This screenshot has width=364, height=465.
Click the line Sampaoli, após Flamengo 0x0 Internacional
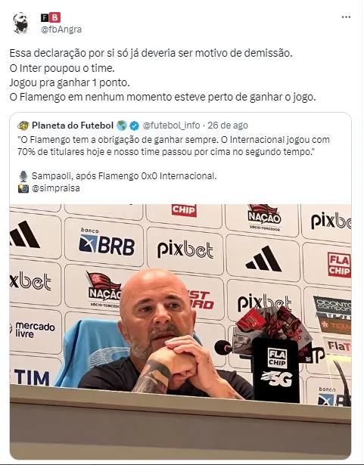[124, 176]
